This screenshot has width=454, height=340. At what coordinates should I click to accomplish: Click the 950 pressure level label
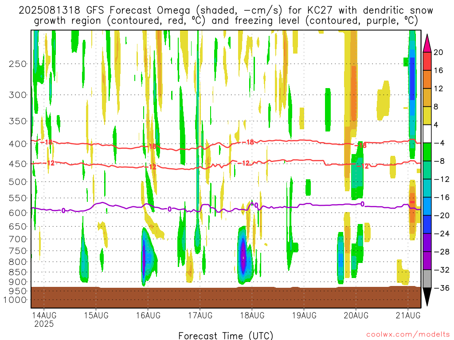point(18,291)
